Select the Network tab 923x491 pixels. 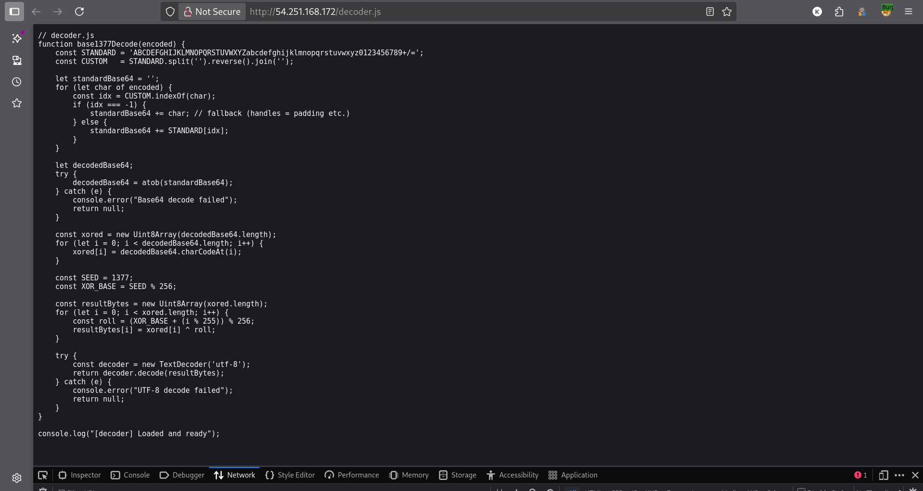pyautogui.click(x=235, y=475)
